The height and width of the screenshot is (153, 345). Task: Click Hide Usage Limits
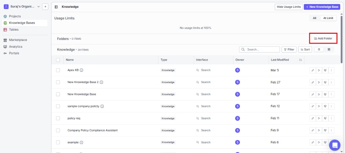[289, 7]
